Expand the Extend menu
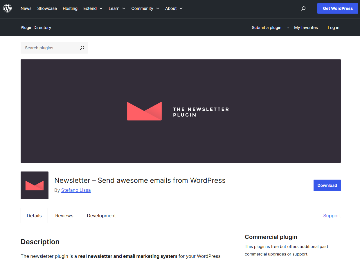The image size is (360, 261). click(93, 8)
